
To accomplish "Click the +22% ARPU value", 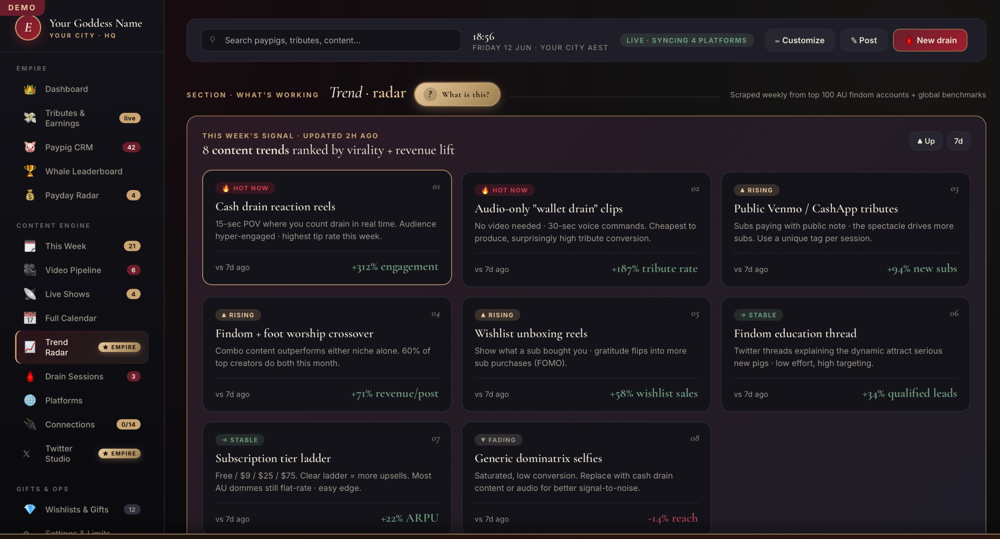I will [410, 519].
